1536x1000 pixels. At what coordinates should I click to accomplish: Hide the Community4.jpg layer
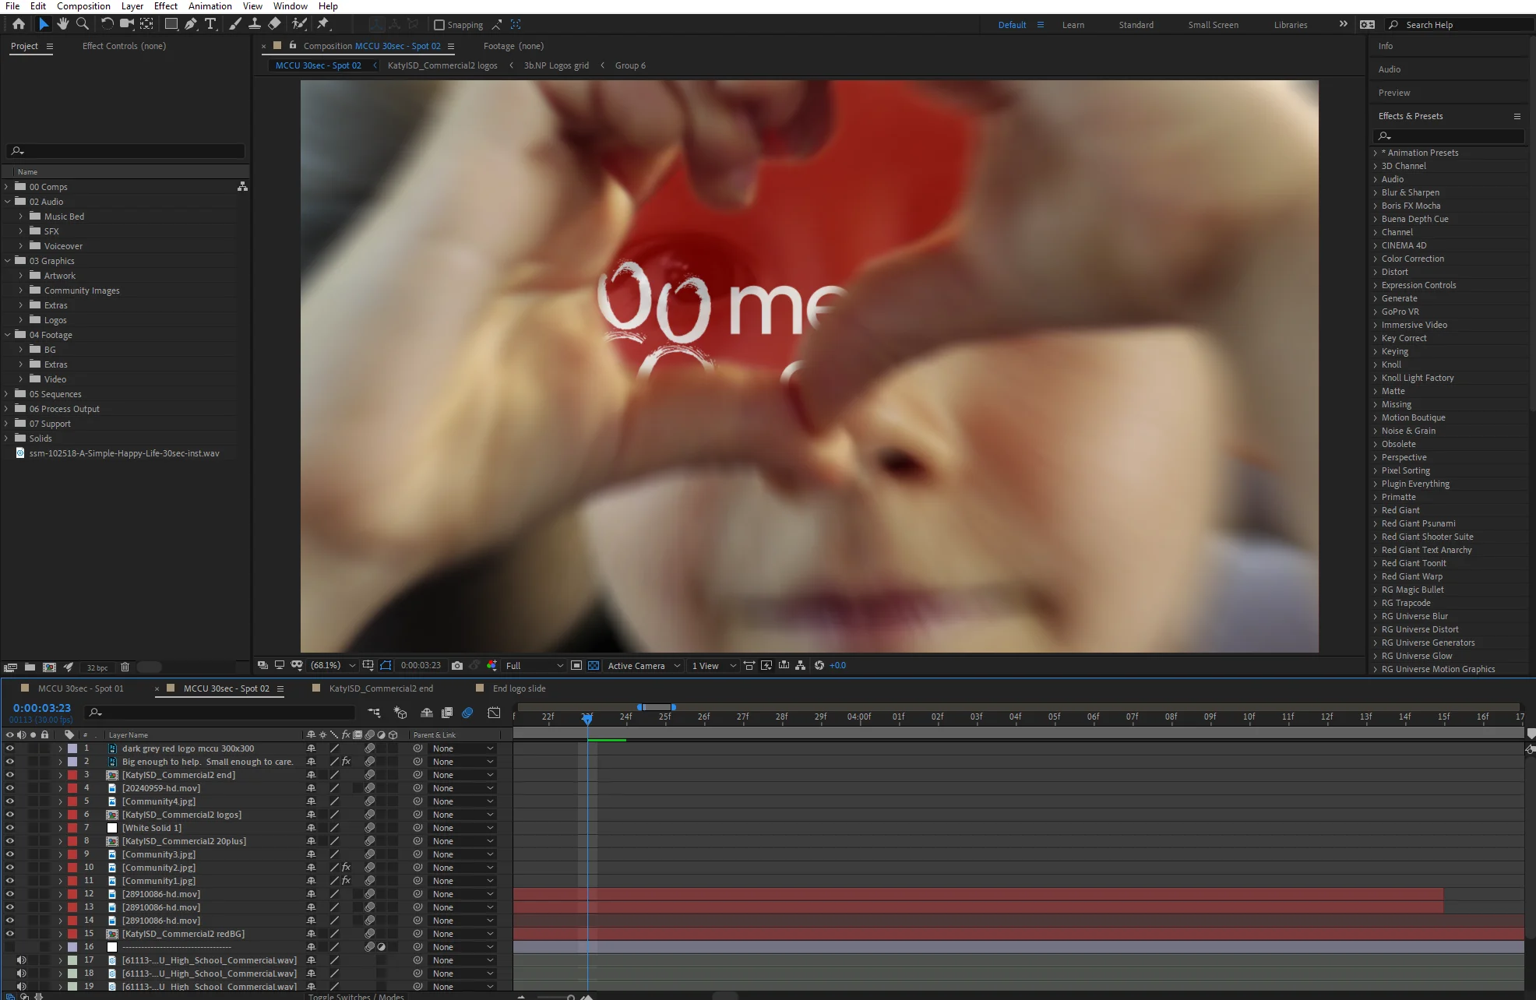pos(10,801)
